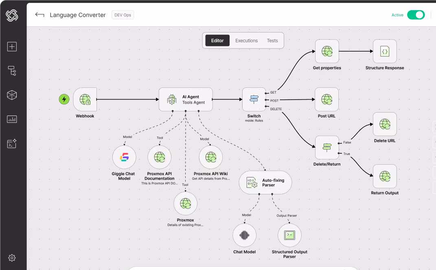
Task: Select the AI Agent Tools Agent node
Action: 186,99
